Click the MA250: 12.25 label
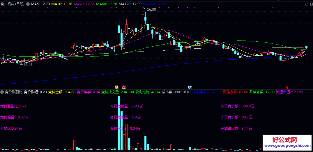313x152 pixels. click(x=155, y=4)
